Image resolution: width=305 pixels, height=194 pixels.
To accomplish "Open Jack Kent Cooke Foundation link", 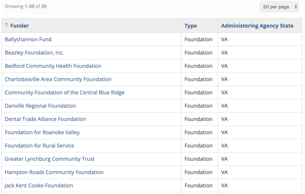I will pyautogui.click(x=39, y=186).
